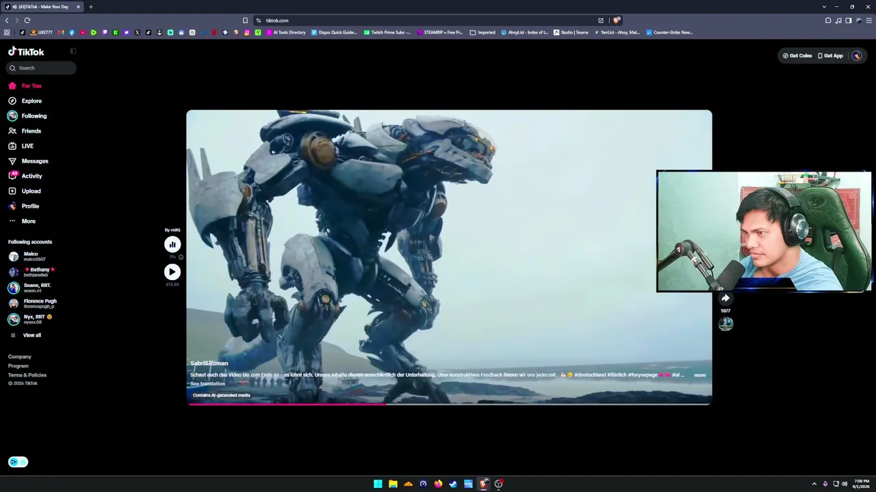Open Florence Pugh's account
Screen dimensions: 876x492
[x=32, y=303]
